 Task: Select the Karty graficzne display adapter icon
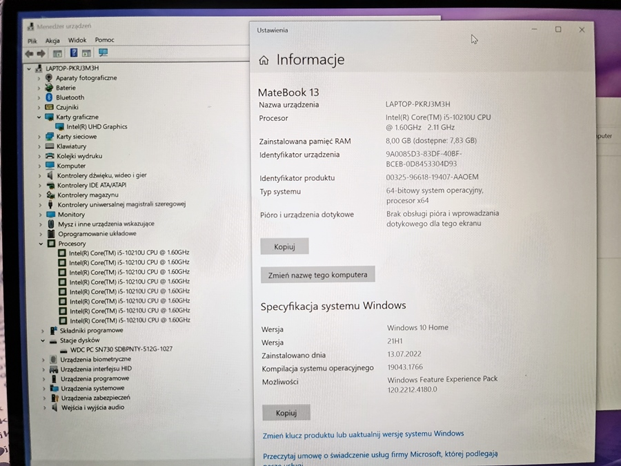click(x=49, y=117)
